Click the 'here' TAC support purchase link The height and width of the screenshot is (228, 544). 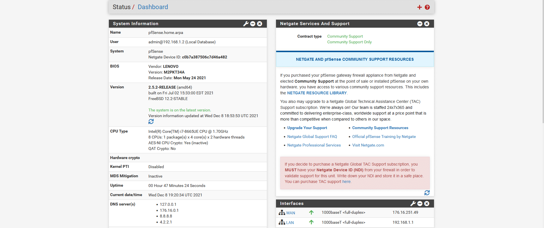point(346,182)
